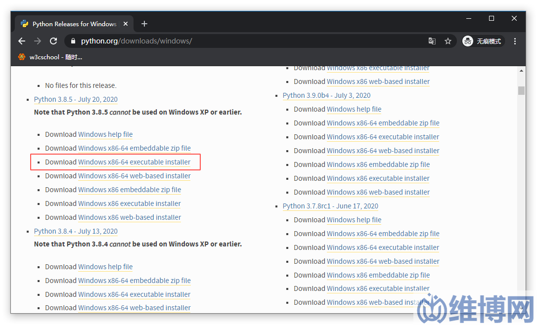The image size is (537, 325).
Task: Go back to the previous page
Action: click(22, 41)
